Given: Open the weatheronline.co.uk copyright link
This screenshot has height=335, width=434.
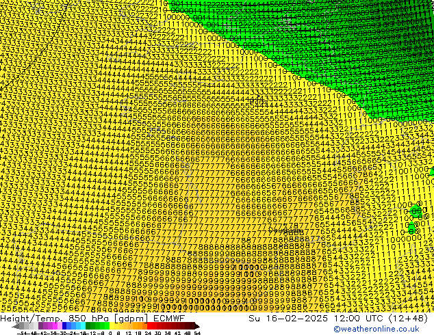Looking at the screenshot, I should pos(376,329).
